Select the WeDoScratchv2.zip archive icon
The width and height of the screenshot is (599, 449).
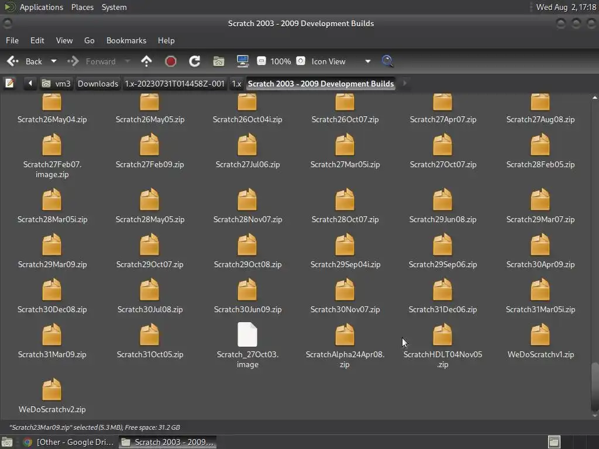coord(51,389)
